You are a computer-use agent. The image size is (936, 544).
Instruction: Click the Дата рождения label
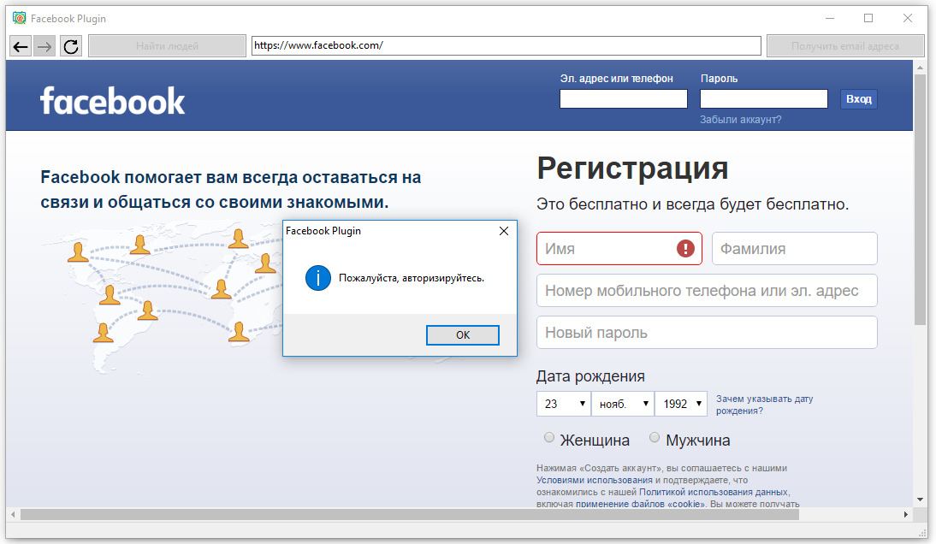[x=590, y=375]
